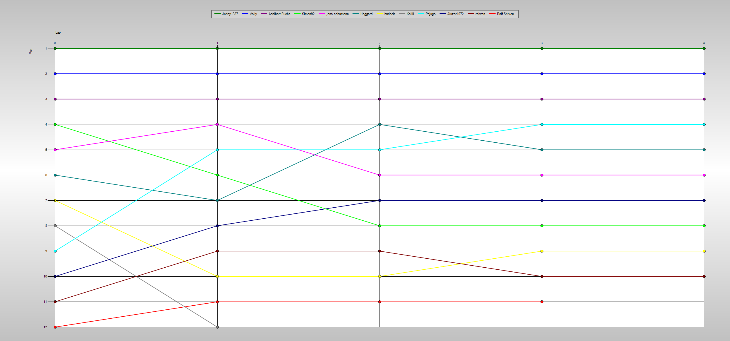Click jens-schumann in the legend

[x=334, y=14]
